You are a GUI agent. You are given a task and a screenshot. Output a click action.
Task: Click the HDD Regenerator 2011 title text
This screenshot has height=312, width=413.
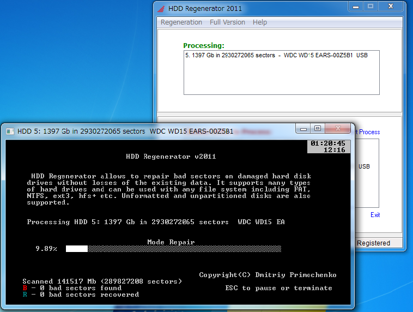point(205,9)
